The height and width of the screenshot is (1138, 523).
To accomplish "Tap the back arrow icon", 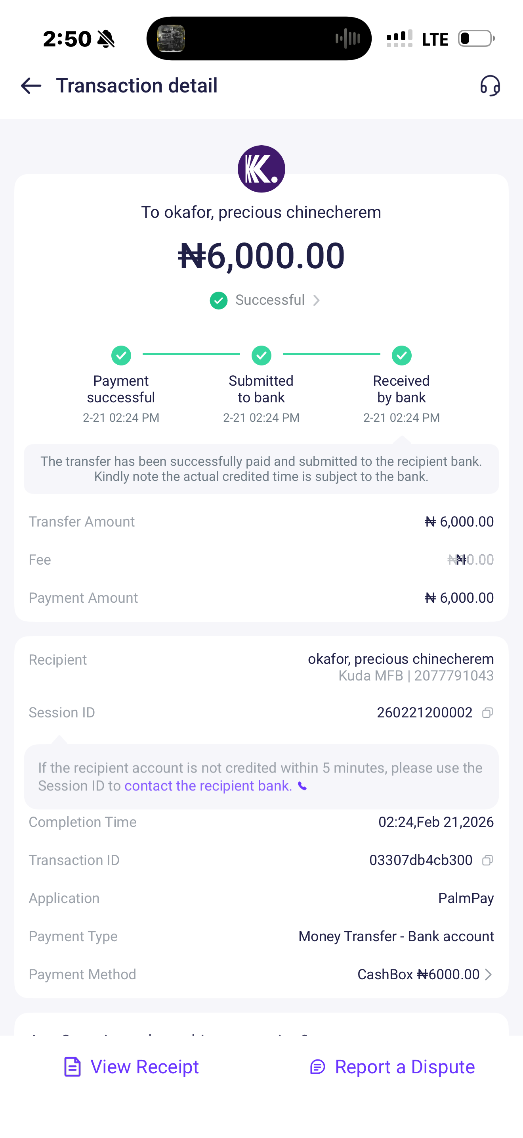I will pyautogui.click(x=31, y=86).
